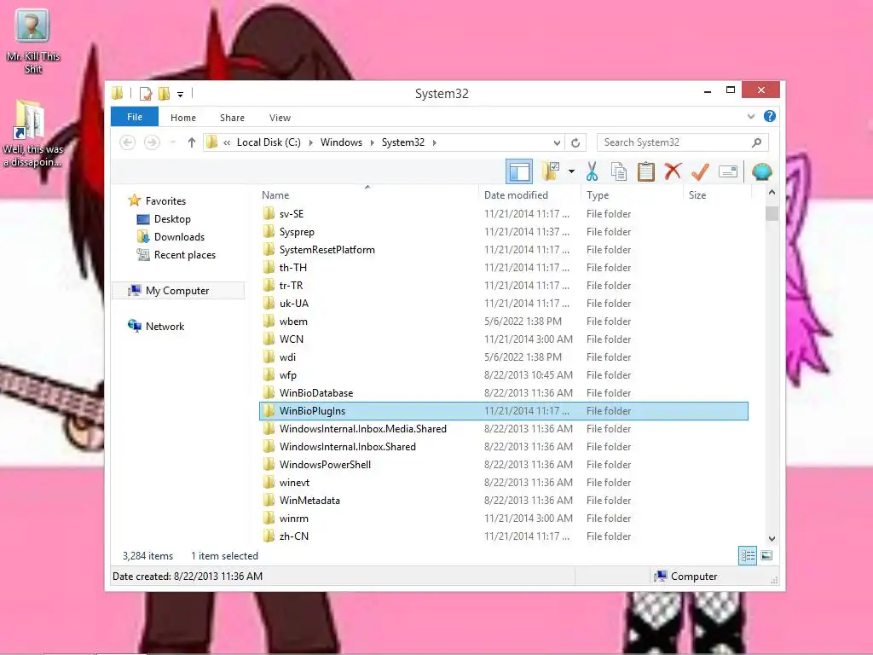Click the blue Help question mark

tap(770, 116)
